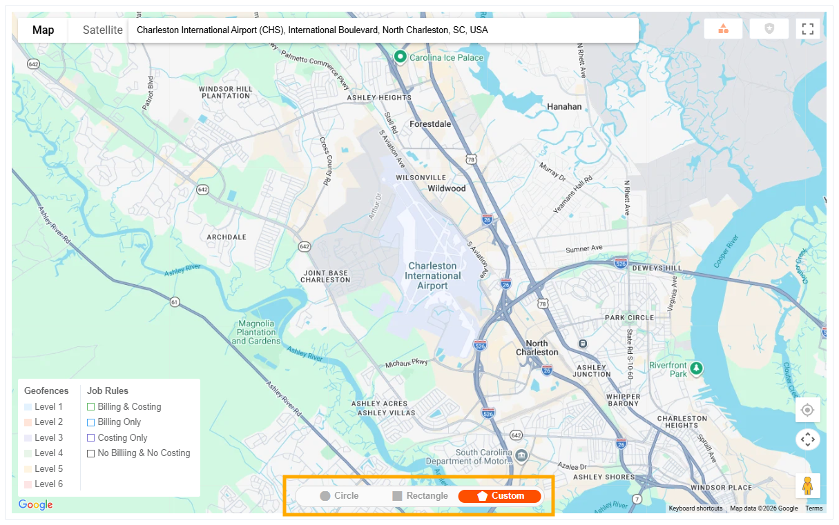Toggle fullscreen map view

click(808, 29)
